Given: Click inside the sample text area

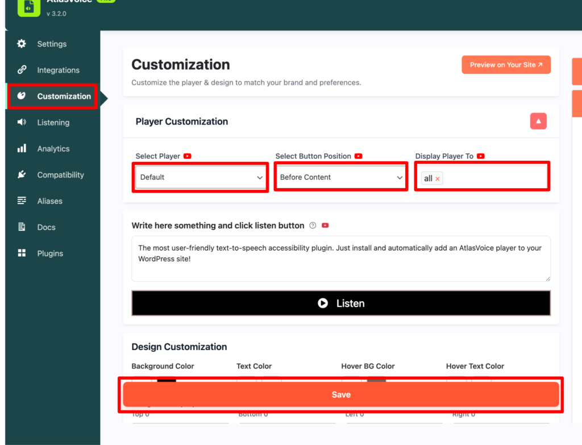Looking at the screenshot, I should pos(341,259).
